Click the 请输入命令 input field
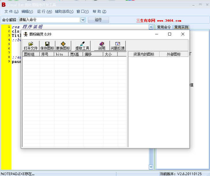Image resolution: width=210 pixels, height=176 pixels. 49,20
